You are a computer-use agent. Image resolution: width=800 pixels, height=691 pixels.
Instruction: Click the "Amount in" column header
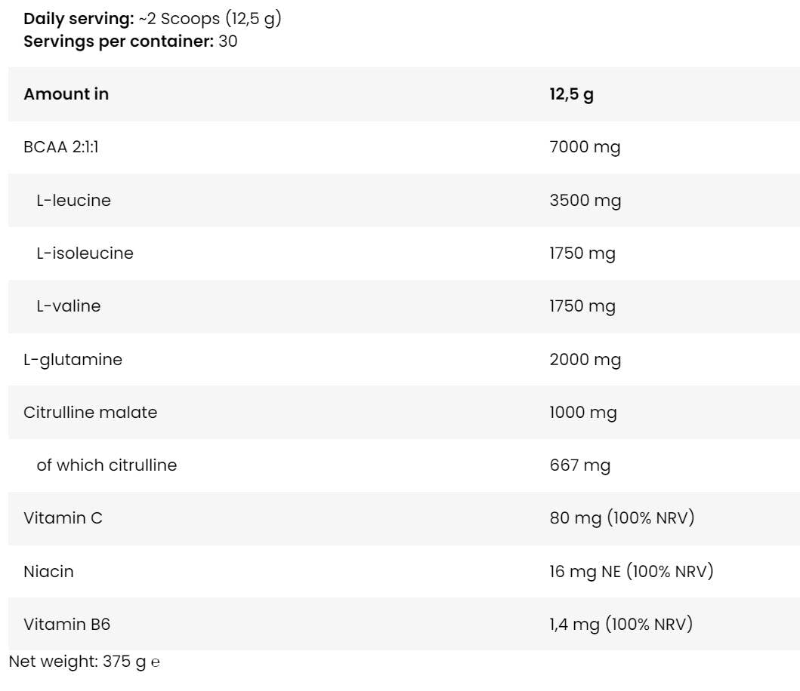(x=66, y=94)
